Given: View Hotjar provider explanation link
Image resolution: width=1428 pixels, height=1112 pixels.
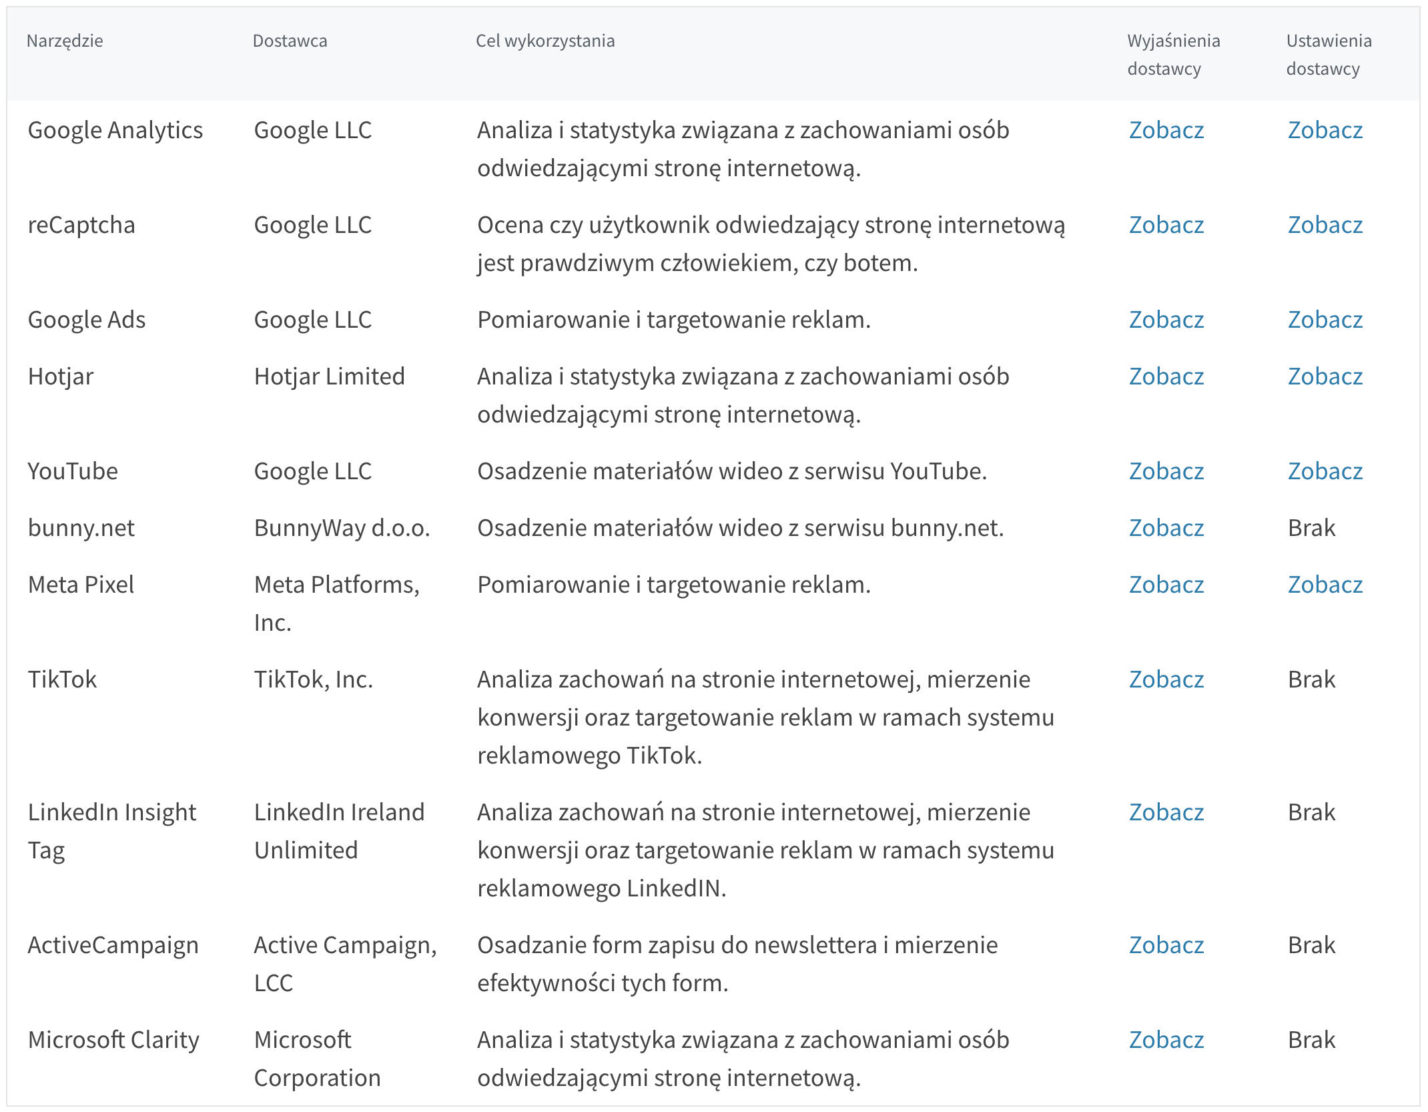Looking at the screenshot, I should 1166,376.
